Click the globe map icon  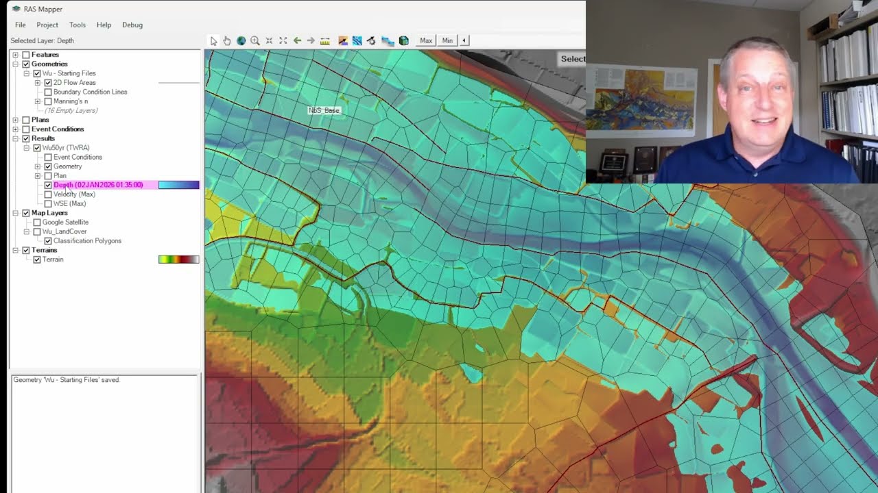click(241, 41)
